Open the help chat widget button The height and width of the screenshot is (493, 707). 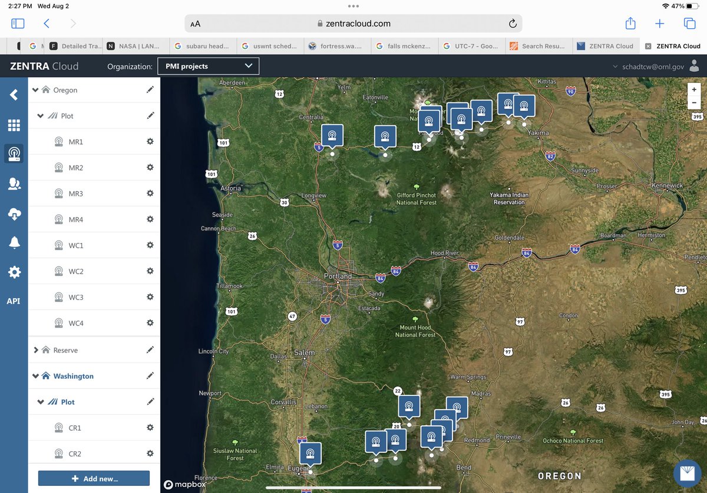pyautogui.click(x=688, y=474)
